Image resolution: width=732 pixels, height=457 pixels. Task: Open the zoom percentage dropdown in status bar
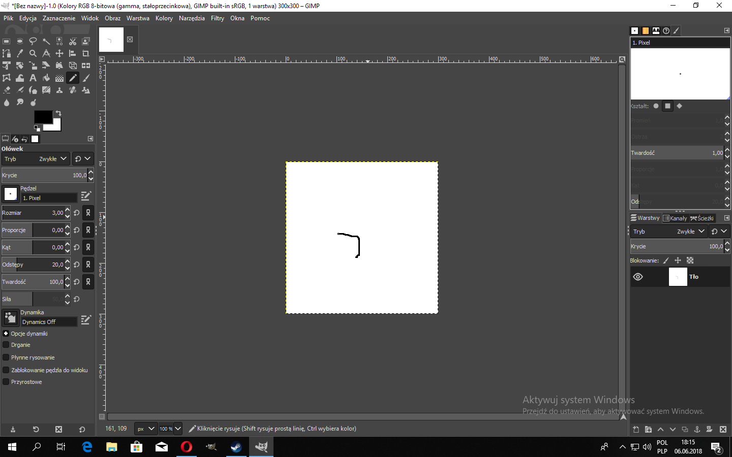pyautogui.click(x=177, y=429)
